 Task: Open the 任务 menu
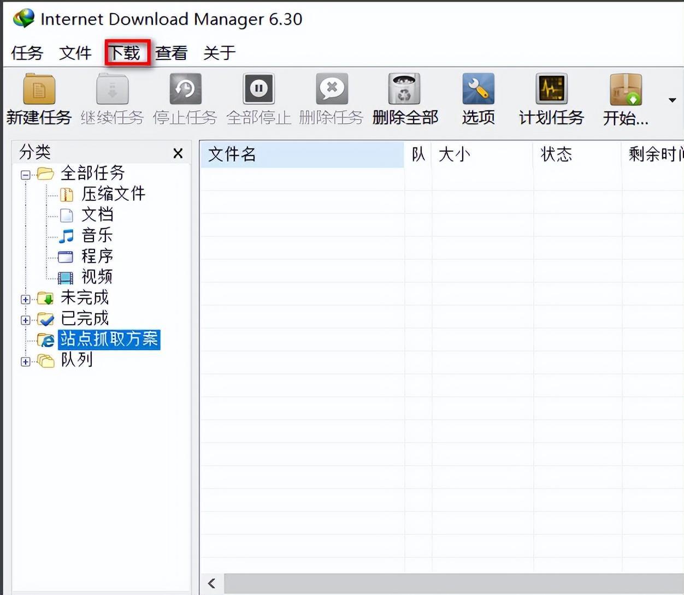point(27,53)
